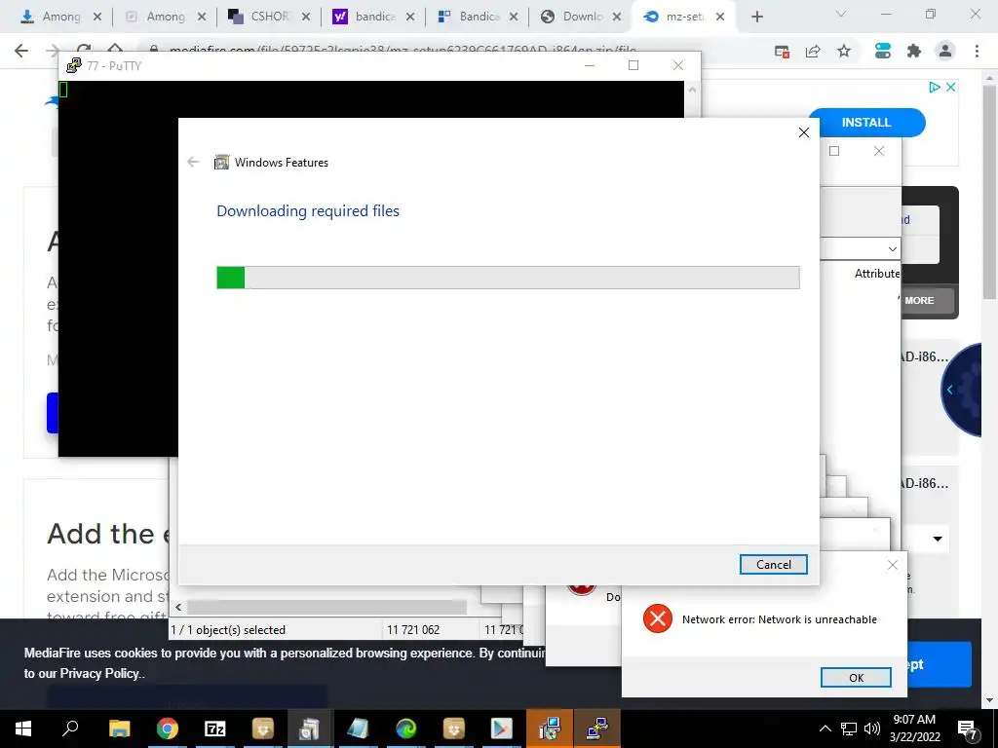Click the teal extension icon in Chrome toolbar
998x748 pixels.
[883, 51]
